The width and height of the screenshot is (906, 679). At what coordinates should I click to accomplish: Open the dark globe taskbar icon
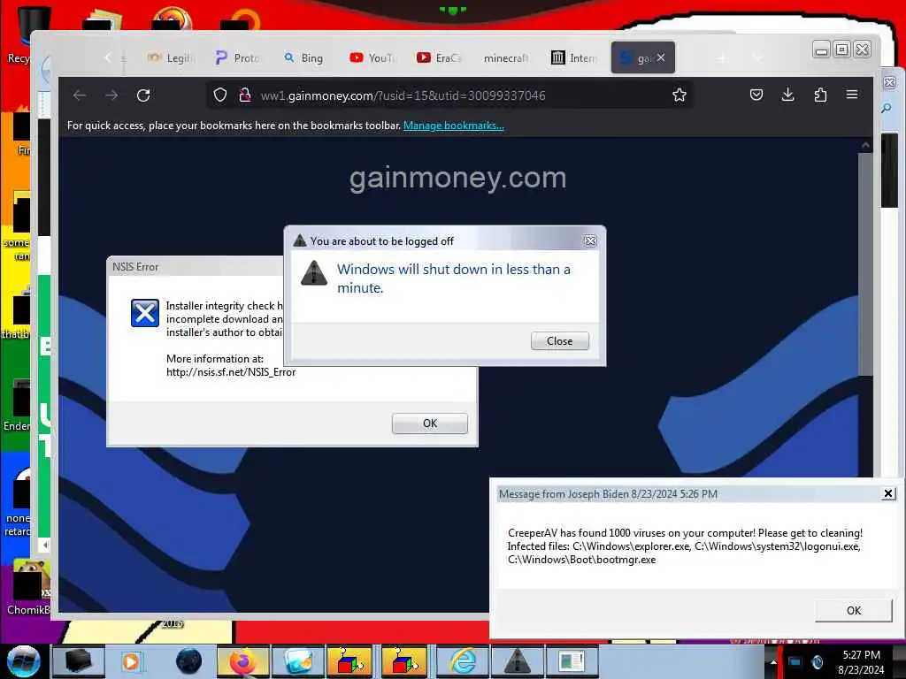(x=188, y=661)
